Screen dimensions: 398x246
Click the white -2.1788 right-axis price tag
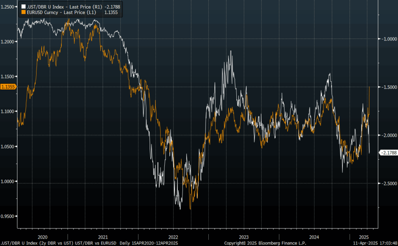(x=388, y=153)
